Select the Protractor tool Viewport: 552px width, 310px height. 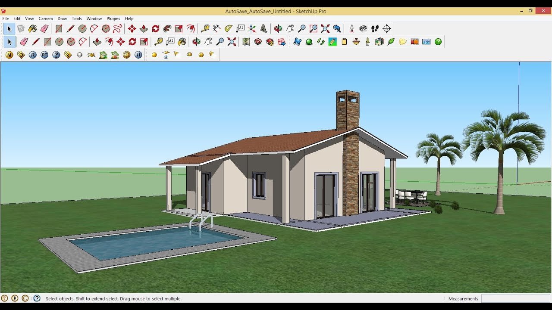[x=229, y=29]
